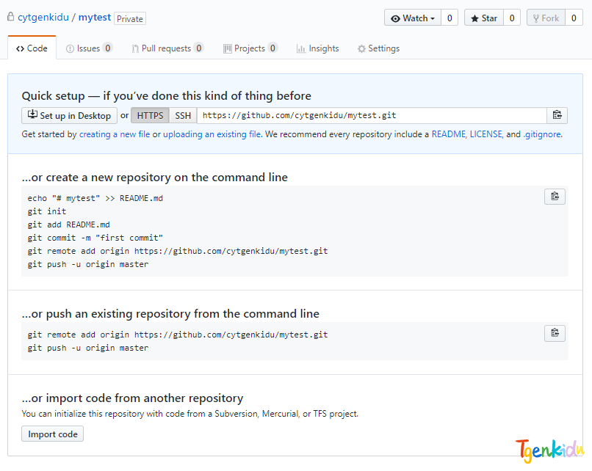View the stargazers count
The width and height of the screenshot is (592, 471).
512,18
